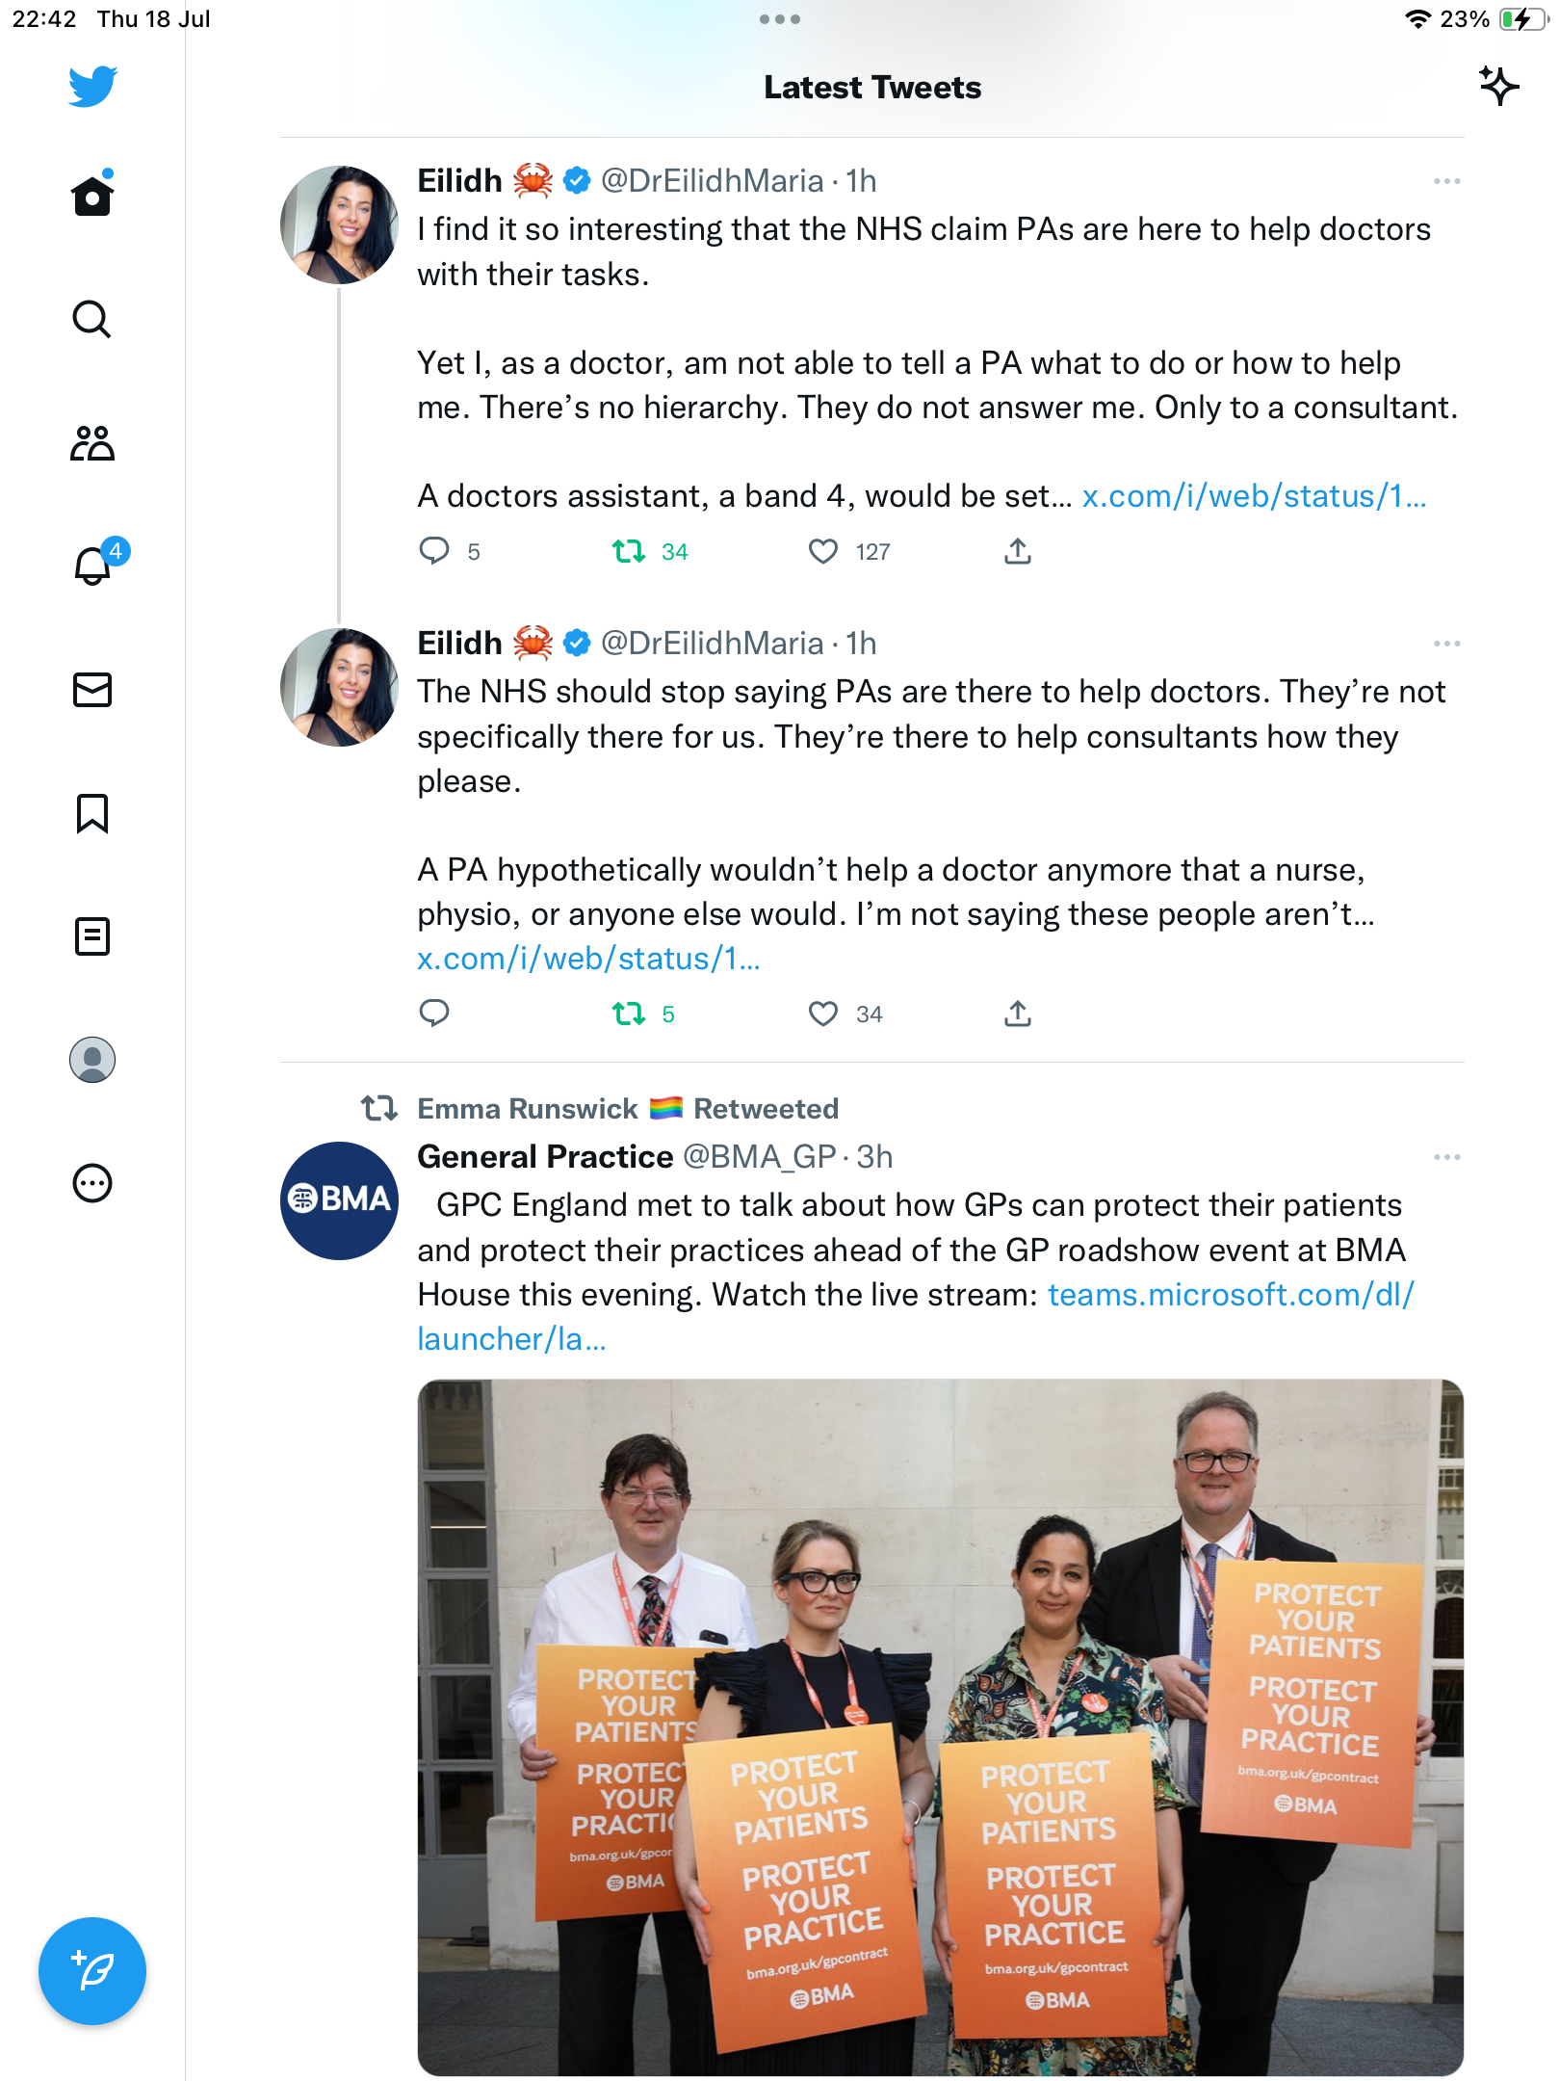
Task: Open x.com status link in first tweet
Action: coord(1254,496)
